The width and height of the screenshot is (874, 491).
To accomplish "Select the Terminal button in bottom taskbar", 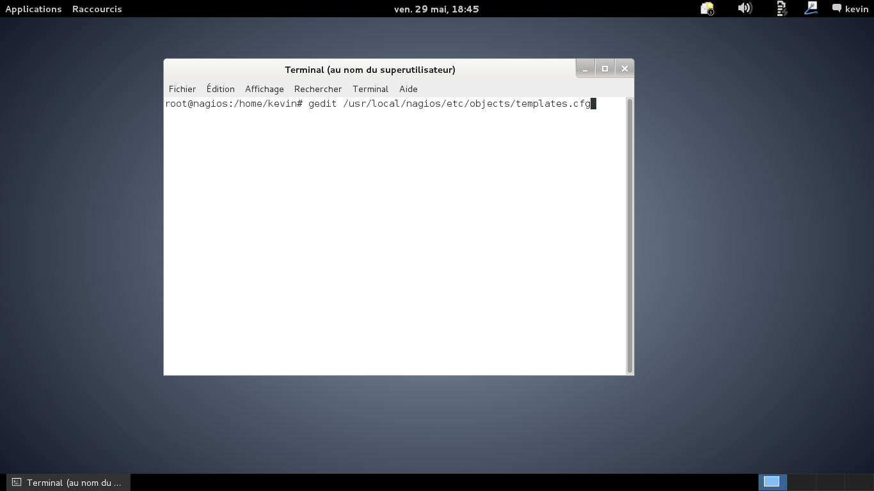I will pos(68,482).
